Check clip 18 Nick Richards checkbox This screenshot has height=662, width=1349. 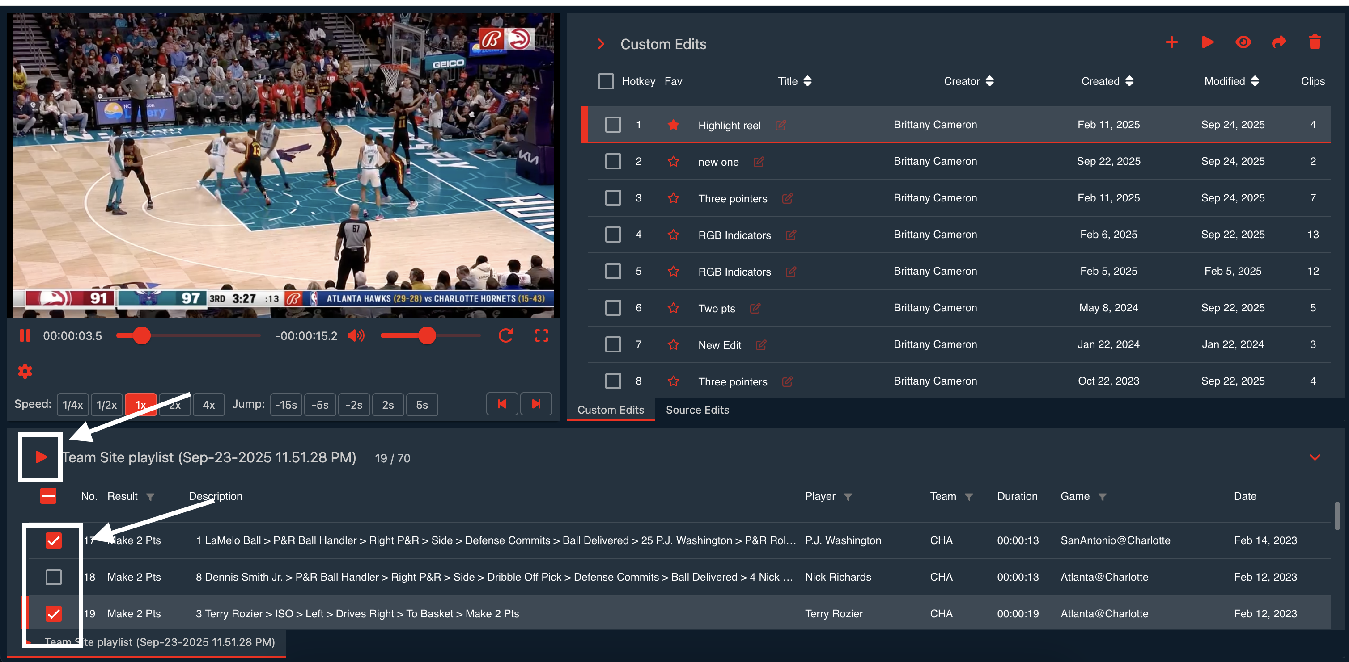click(53, 577)
